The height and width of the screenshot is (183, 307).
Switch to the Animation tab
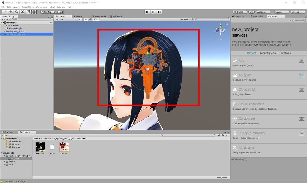pyautogui.click(x=256, y=16)
